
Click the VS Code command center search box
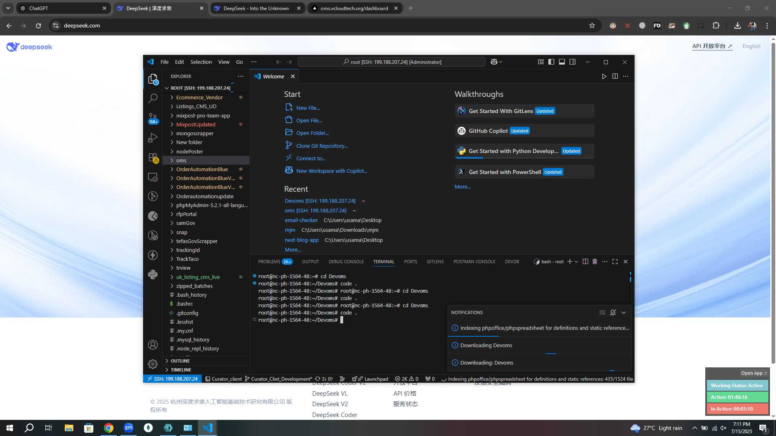click(392, 62)
